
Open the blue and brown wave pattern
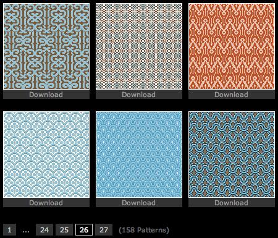(232, 155)
